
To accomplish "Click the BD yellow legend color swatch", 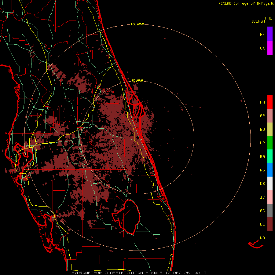I will pos(270,130).
